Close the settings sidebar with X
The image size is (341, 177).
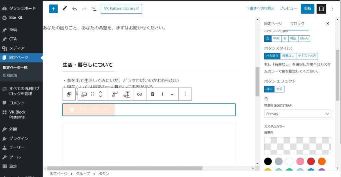328,23
